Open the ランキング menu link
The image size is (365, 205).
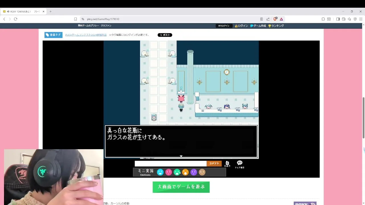pyautogui.click(x=276, y=26)
